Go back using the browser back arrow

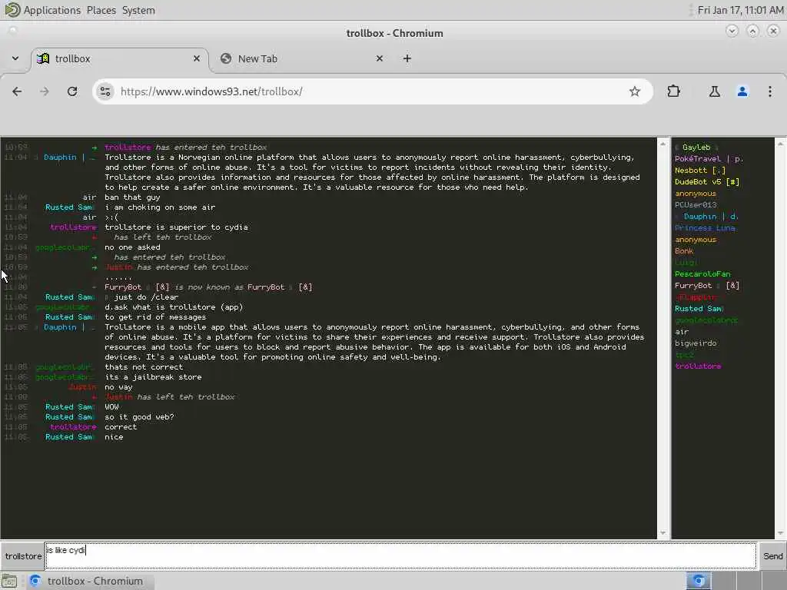point(17,91)
